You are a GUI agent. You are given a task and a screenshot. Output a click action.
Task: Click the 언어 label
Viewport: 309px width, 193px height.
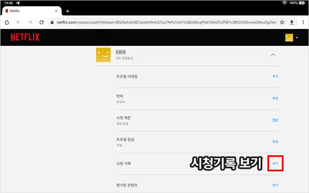pyautogui.click(x=120, y=96)
